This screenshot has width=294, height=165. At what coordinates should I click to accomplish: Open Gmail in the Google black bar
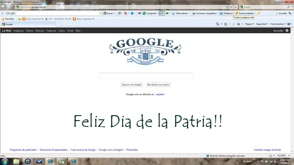tap(70, 31)
